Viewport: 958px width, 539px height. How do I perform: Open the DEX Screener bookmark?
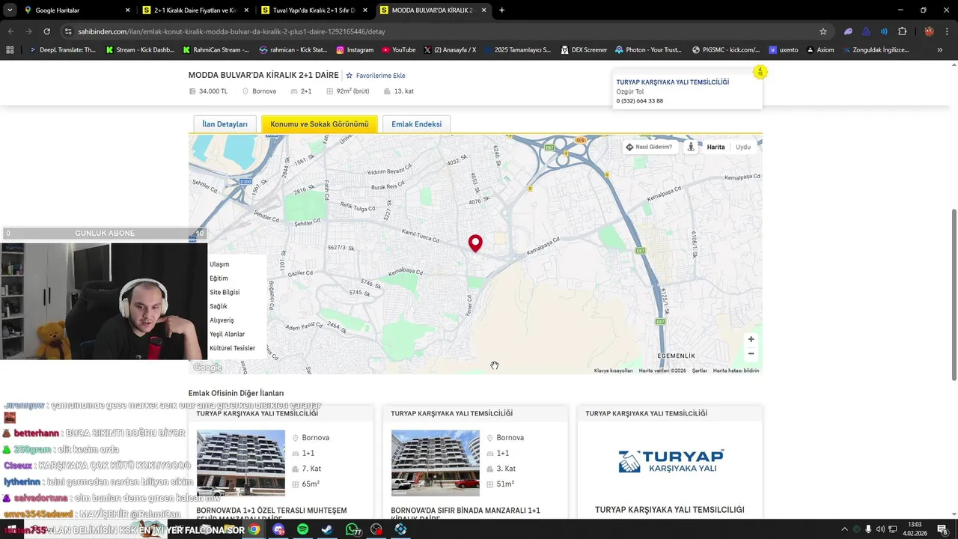[583, 50]
